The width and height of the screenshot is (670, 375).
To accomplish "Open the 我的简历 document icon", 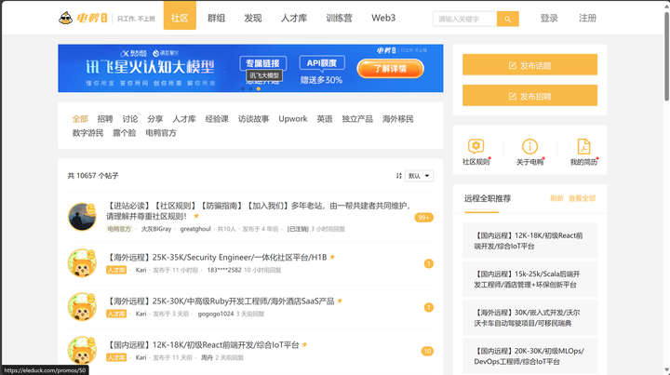I will pos(583,146).
